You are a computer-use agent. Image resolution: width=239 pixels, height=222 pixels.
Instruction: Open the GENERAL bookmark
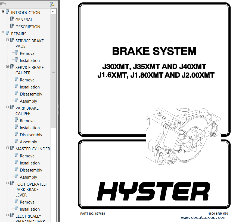[24, 20]
